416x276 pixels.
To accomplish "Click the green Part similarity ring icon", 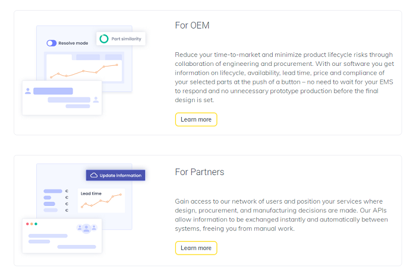I will 104,39.
